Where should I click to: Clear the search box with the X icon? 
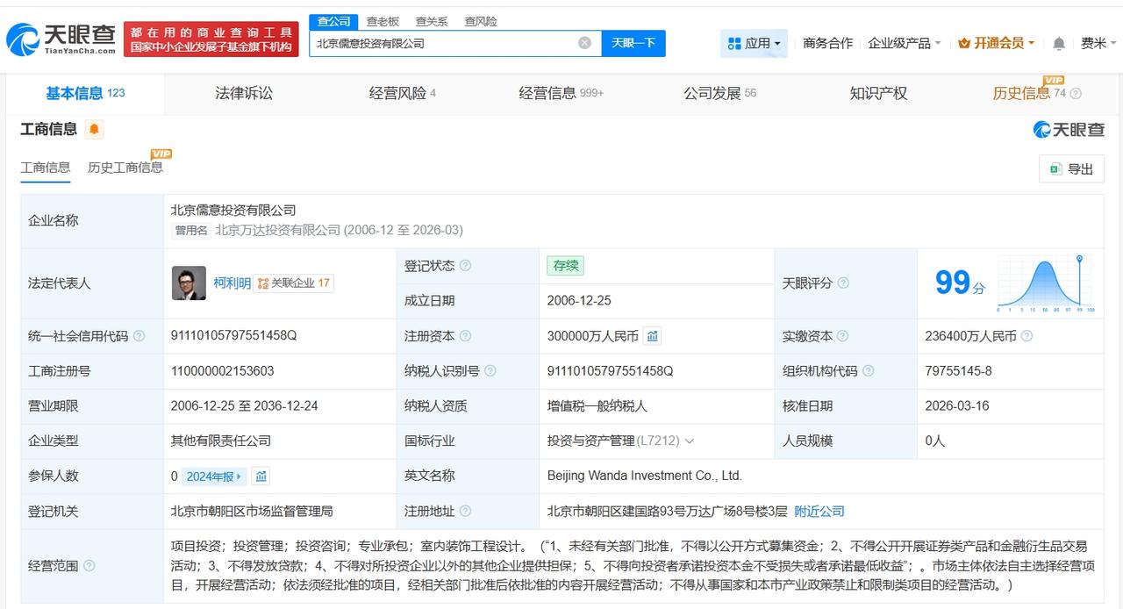point(584,43)
